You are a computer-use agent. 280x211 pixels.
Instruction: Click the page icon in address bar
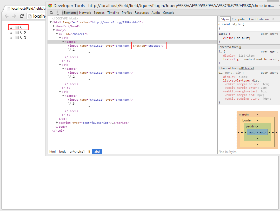(x=30, y=16)
